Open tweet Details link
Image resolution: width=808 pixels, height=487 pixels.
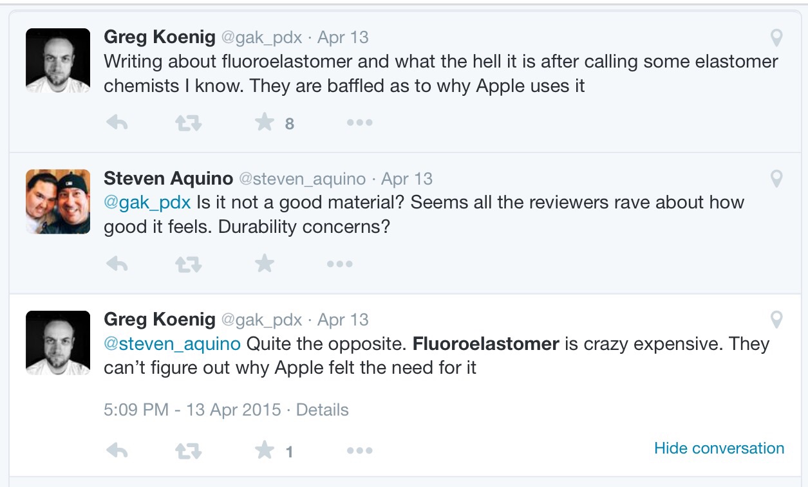[x=322, y=410]
